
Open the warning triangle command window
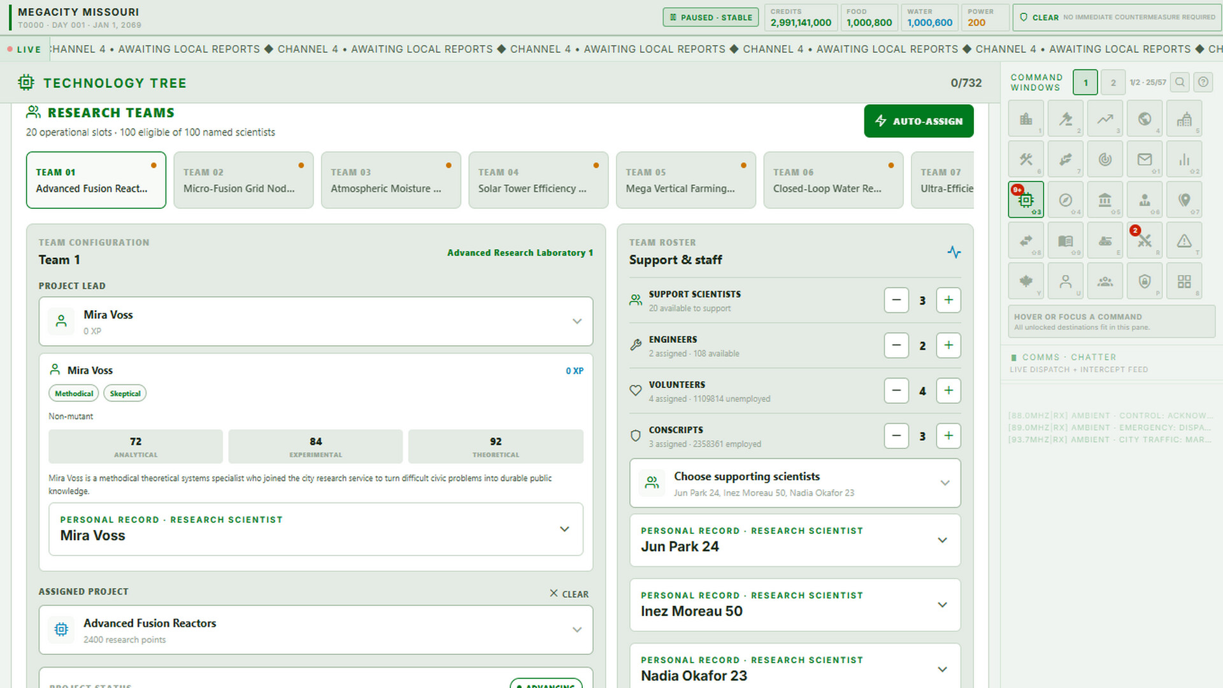pyautogui.click(x=1184, y=241)
